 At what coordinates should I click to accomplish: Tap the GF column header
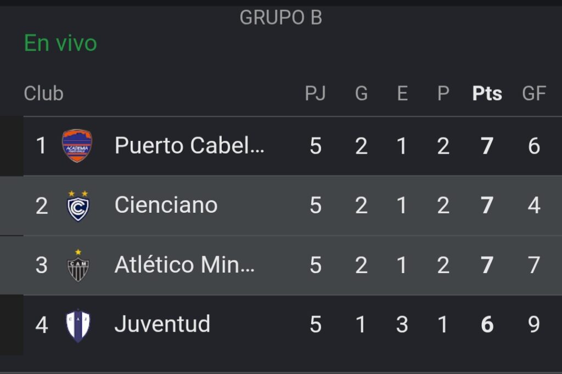533,93
